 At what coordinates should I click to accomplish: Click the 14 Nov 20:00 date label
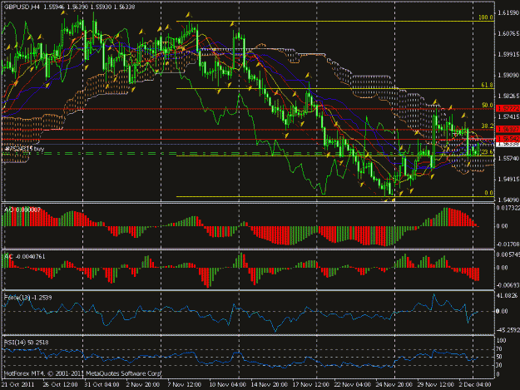tap(269, 384)
